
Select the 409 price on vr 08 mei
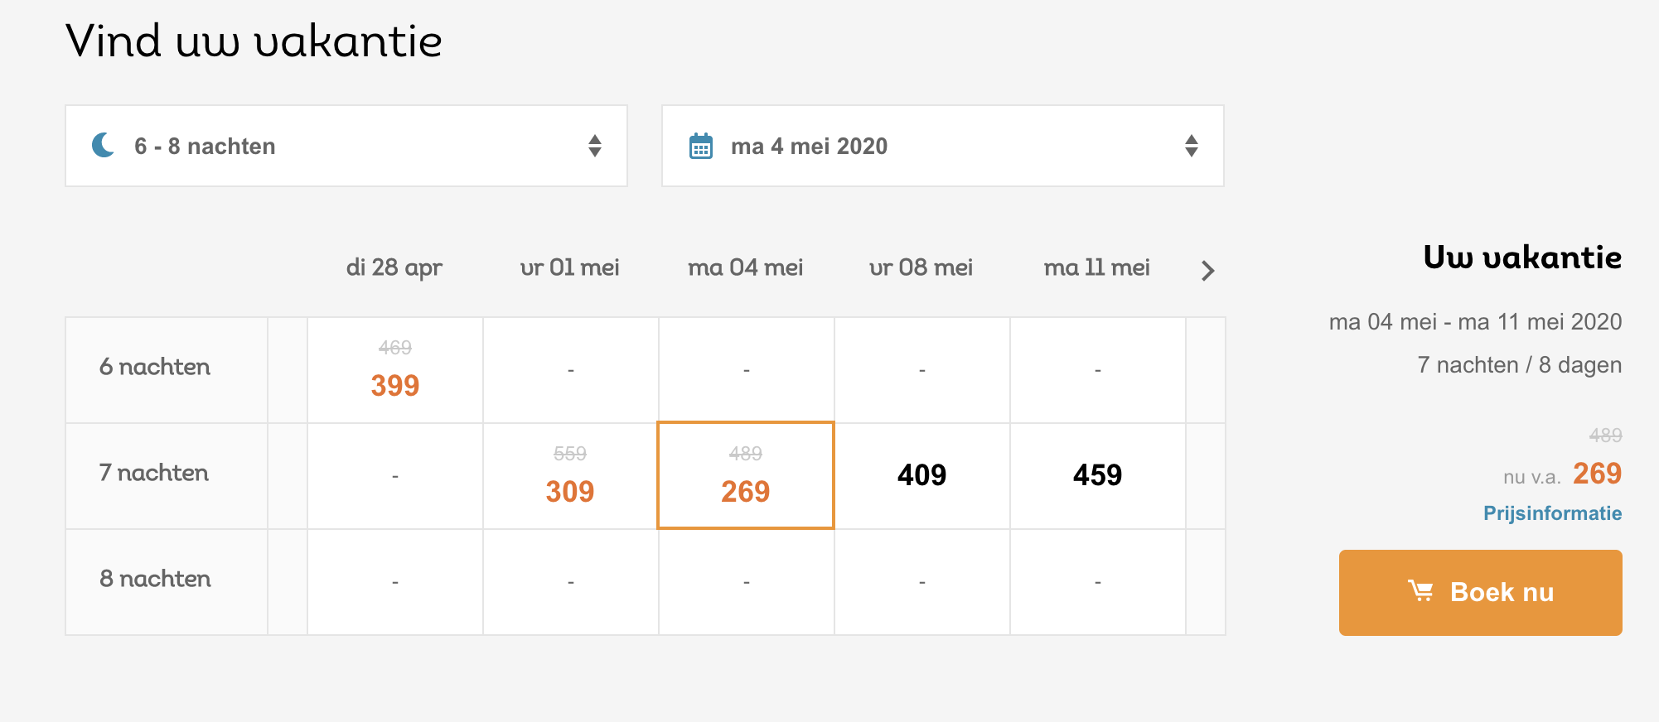point(921,476)
